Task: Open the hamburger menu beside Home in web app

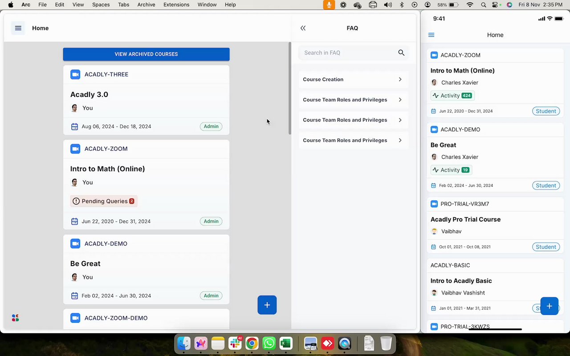Action: [x=18, y=28]
